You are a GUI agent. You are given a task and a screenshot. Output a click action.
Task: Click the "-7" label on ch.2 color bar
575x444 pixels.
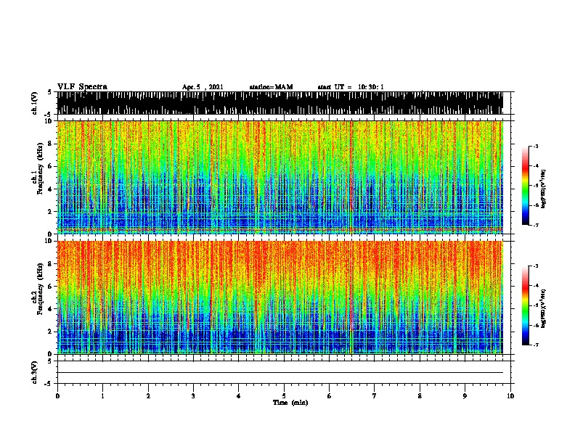click(x=536, y=345)
